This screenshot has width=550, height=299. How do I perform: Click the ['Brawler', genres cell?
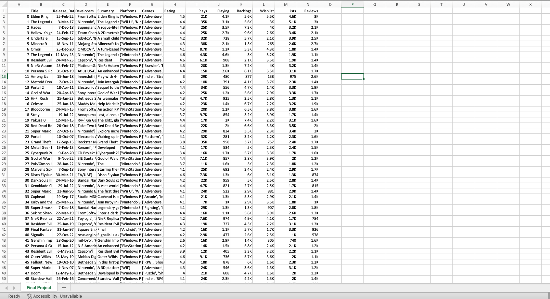pos(152,66)
